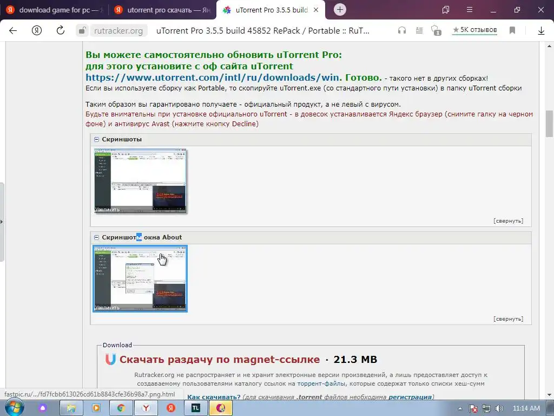The image size is (554, 416).
Task: Open the 'Как скачивать?' link
Action: [214, 397]
